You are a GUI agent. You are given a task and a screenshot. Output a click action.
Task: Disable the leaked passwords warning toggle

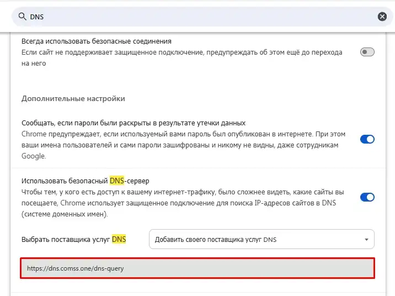(x=367, y=139)
